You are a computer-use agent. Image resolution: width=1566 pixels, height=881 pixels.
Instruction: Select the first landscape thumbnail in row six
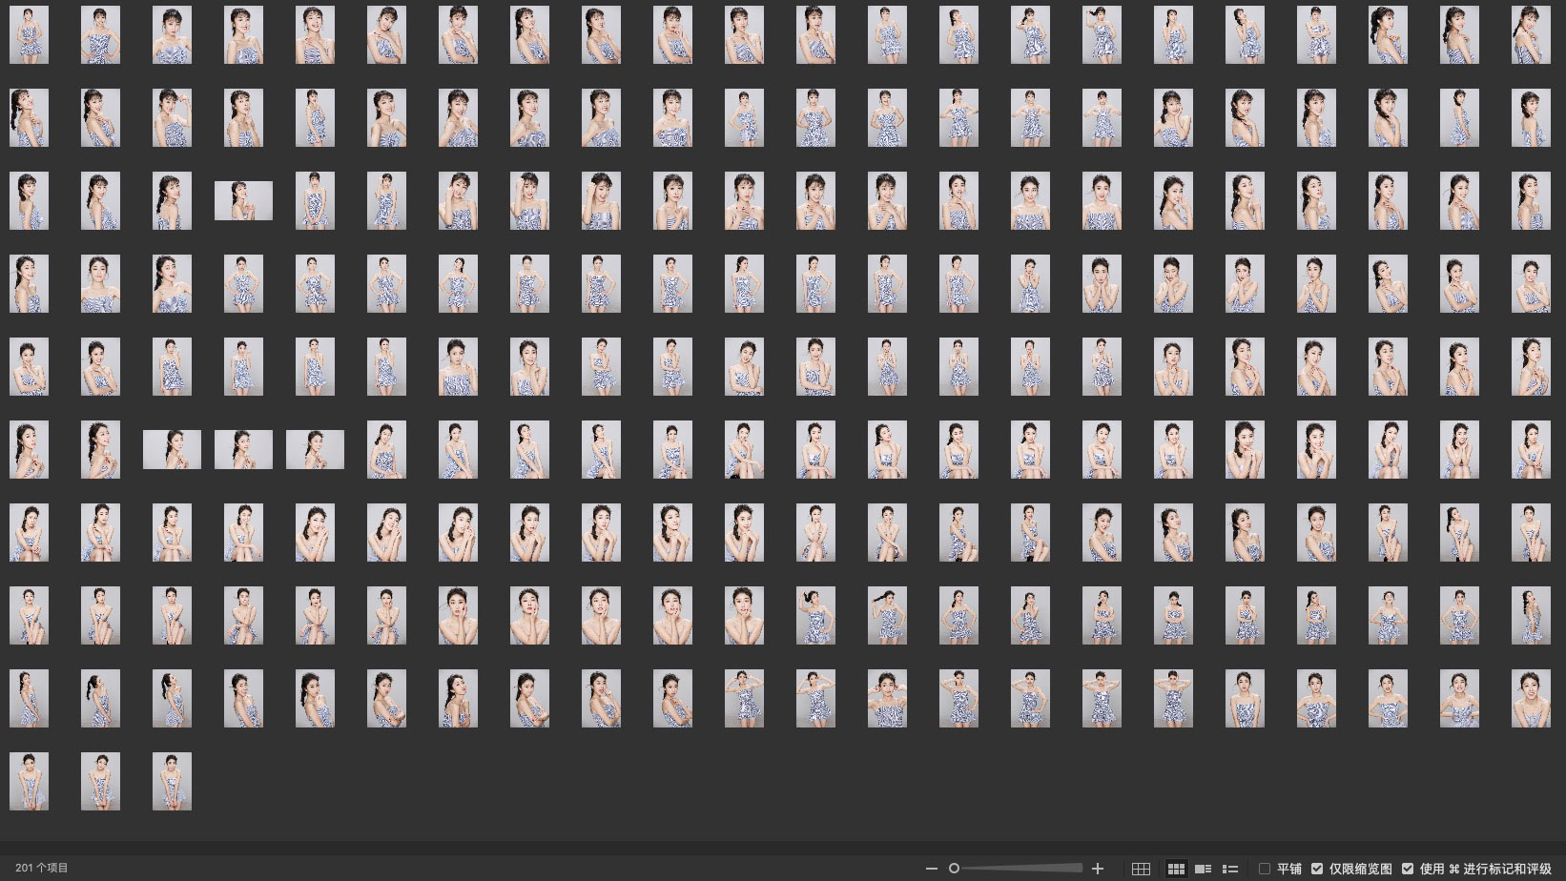(x=172, y=449)
